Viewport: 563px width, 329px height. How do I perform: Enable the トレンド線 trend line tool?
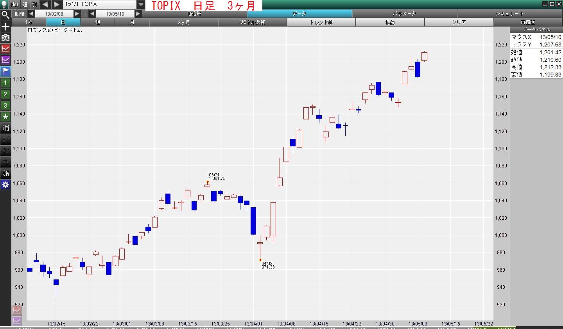pyautogui.click(x=321, y=22)
